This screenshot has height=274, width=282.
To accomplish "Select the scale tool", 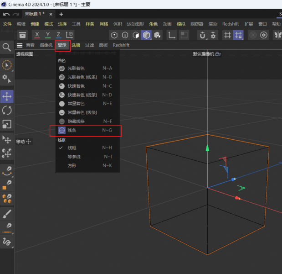I will tap(7, 124).
